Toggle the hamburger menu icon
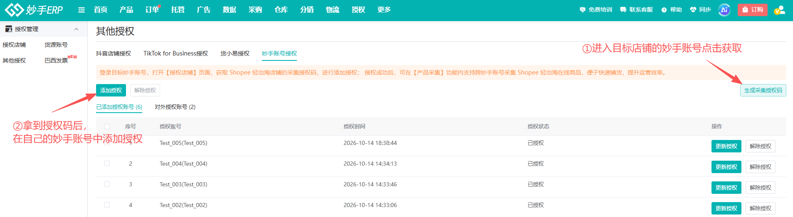The image size is (793, 217). (82, 10)
